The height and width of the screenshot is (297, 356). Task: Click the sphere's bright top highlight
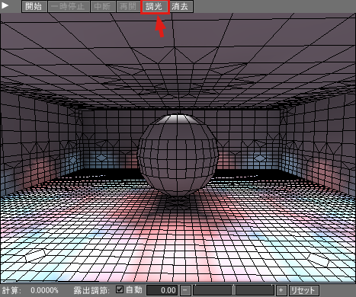[178, 119]
